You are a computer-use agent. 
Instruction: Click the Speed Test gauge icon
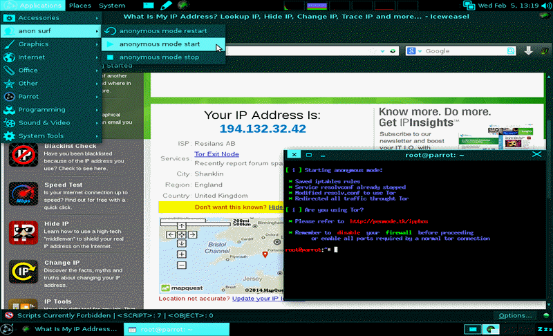click(x=24, y=194)
